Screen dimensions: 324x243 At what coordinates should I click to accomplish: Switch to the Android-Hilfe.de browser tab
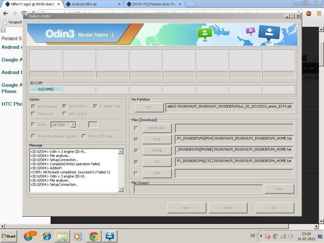pos(93,4)
